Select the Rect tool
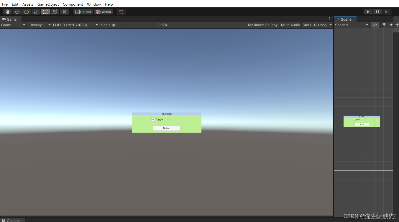The image size is (399, 222). [x=45, y=12]
